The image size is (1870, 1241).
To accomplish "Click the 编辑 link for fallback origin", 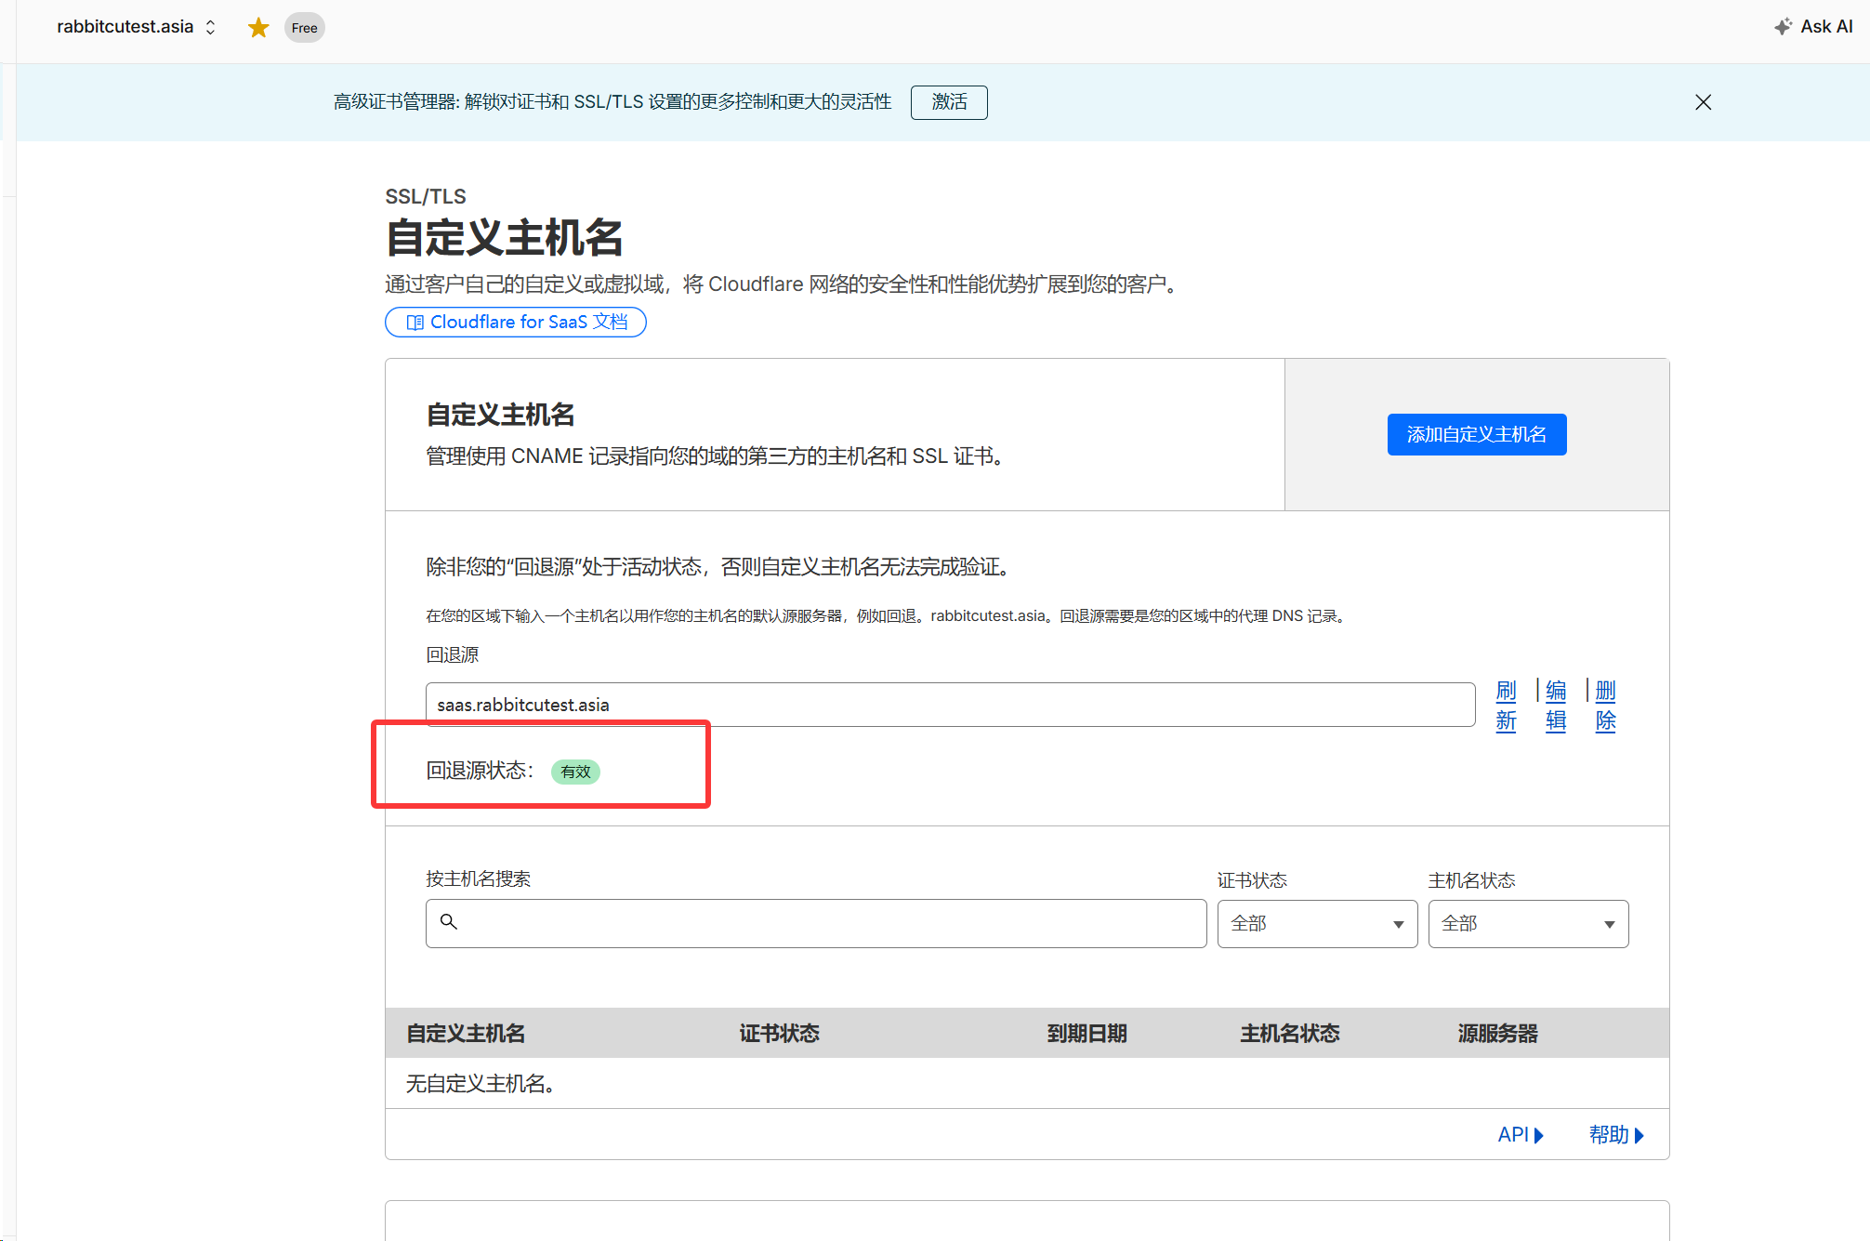I will click(1555, 705).
